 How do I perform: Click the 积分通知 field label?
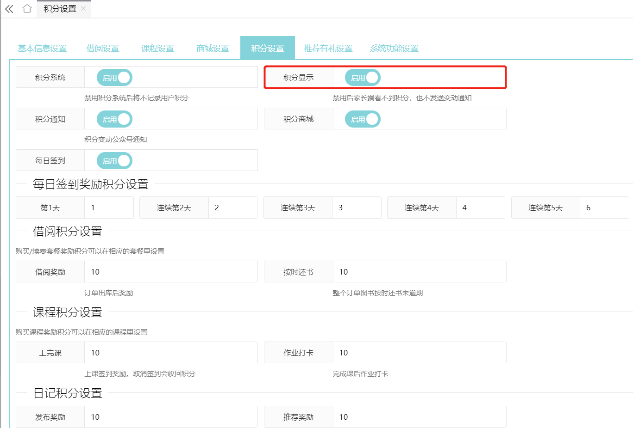(x=50, y=119)
